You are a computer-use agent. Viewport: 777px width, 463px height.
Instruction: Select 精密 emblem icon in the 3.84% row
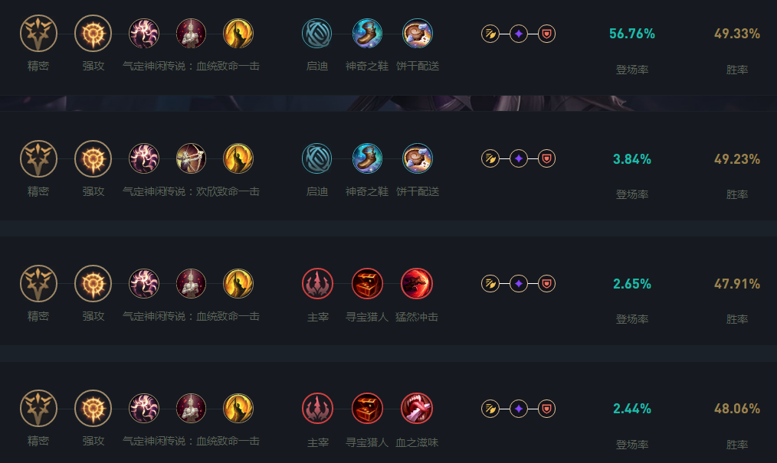(38, 158)
